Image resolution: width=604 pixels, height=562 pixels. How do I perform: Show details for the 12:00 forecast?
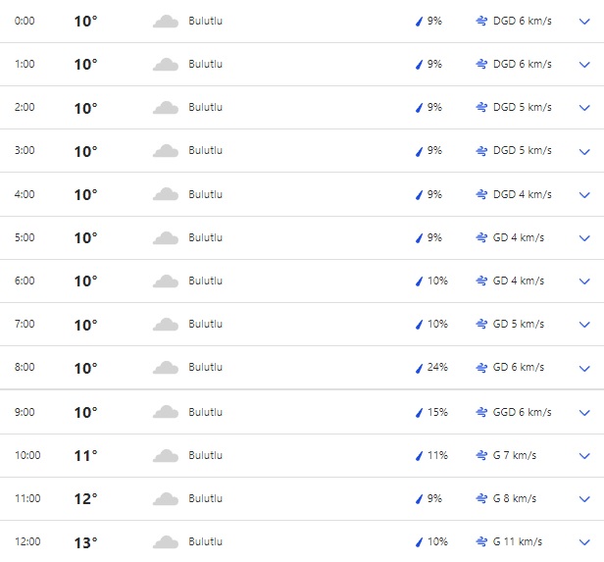(585, 541)
